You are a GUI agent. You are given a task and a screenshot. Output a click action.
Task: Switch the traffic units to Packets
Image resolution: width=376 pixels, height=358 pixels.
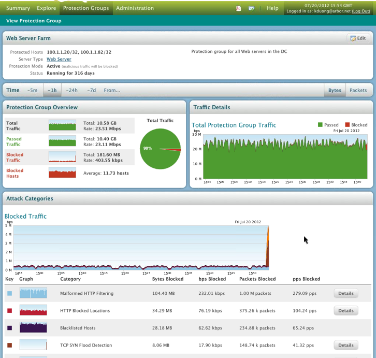pyautogui.click(x=358, y=90)
